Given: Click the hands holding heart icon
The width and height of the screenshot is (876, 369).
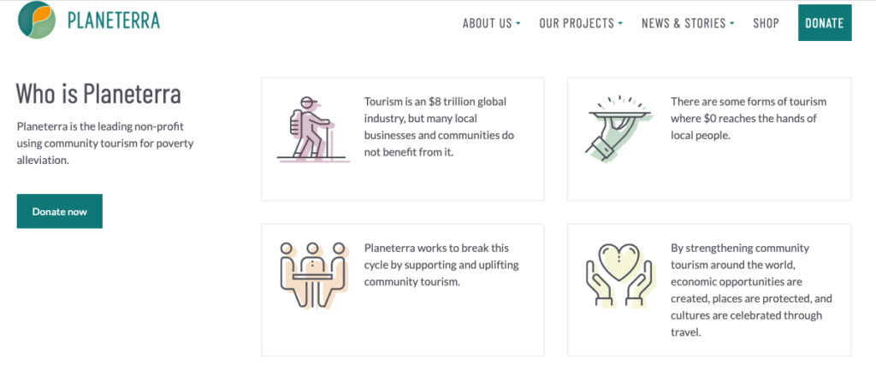Looking at the screenshot, I should [618, 275].
